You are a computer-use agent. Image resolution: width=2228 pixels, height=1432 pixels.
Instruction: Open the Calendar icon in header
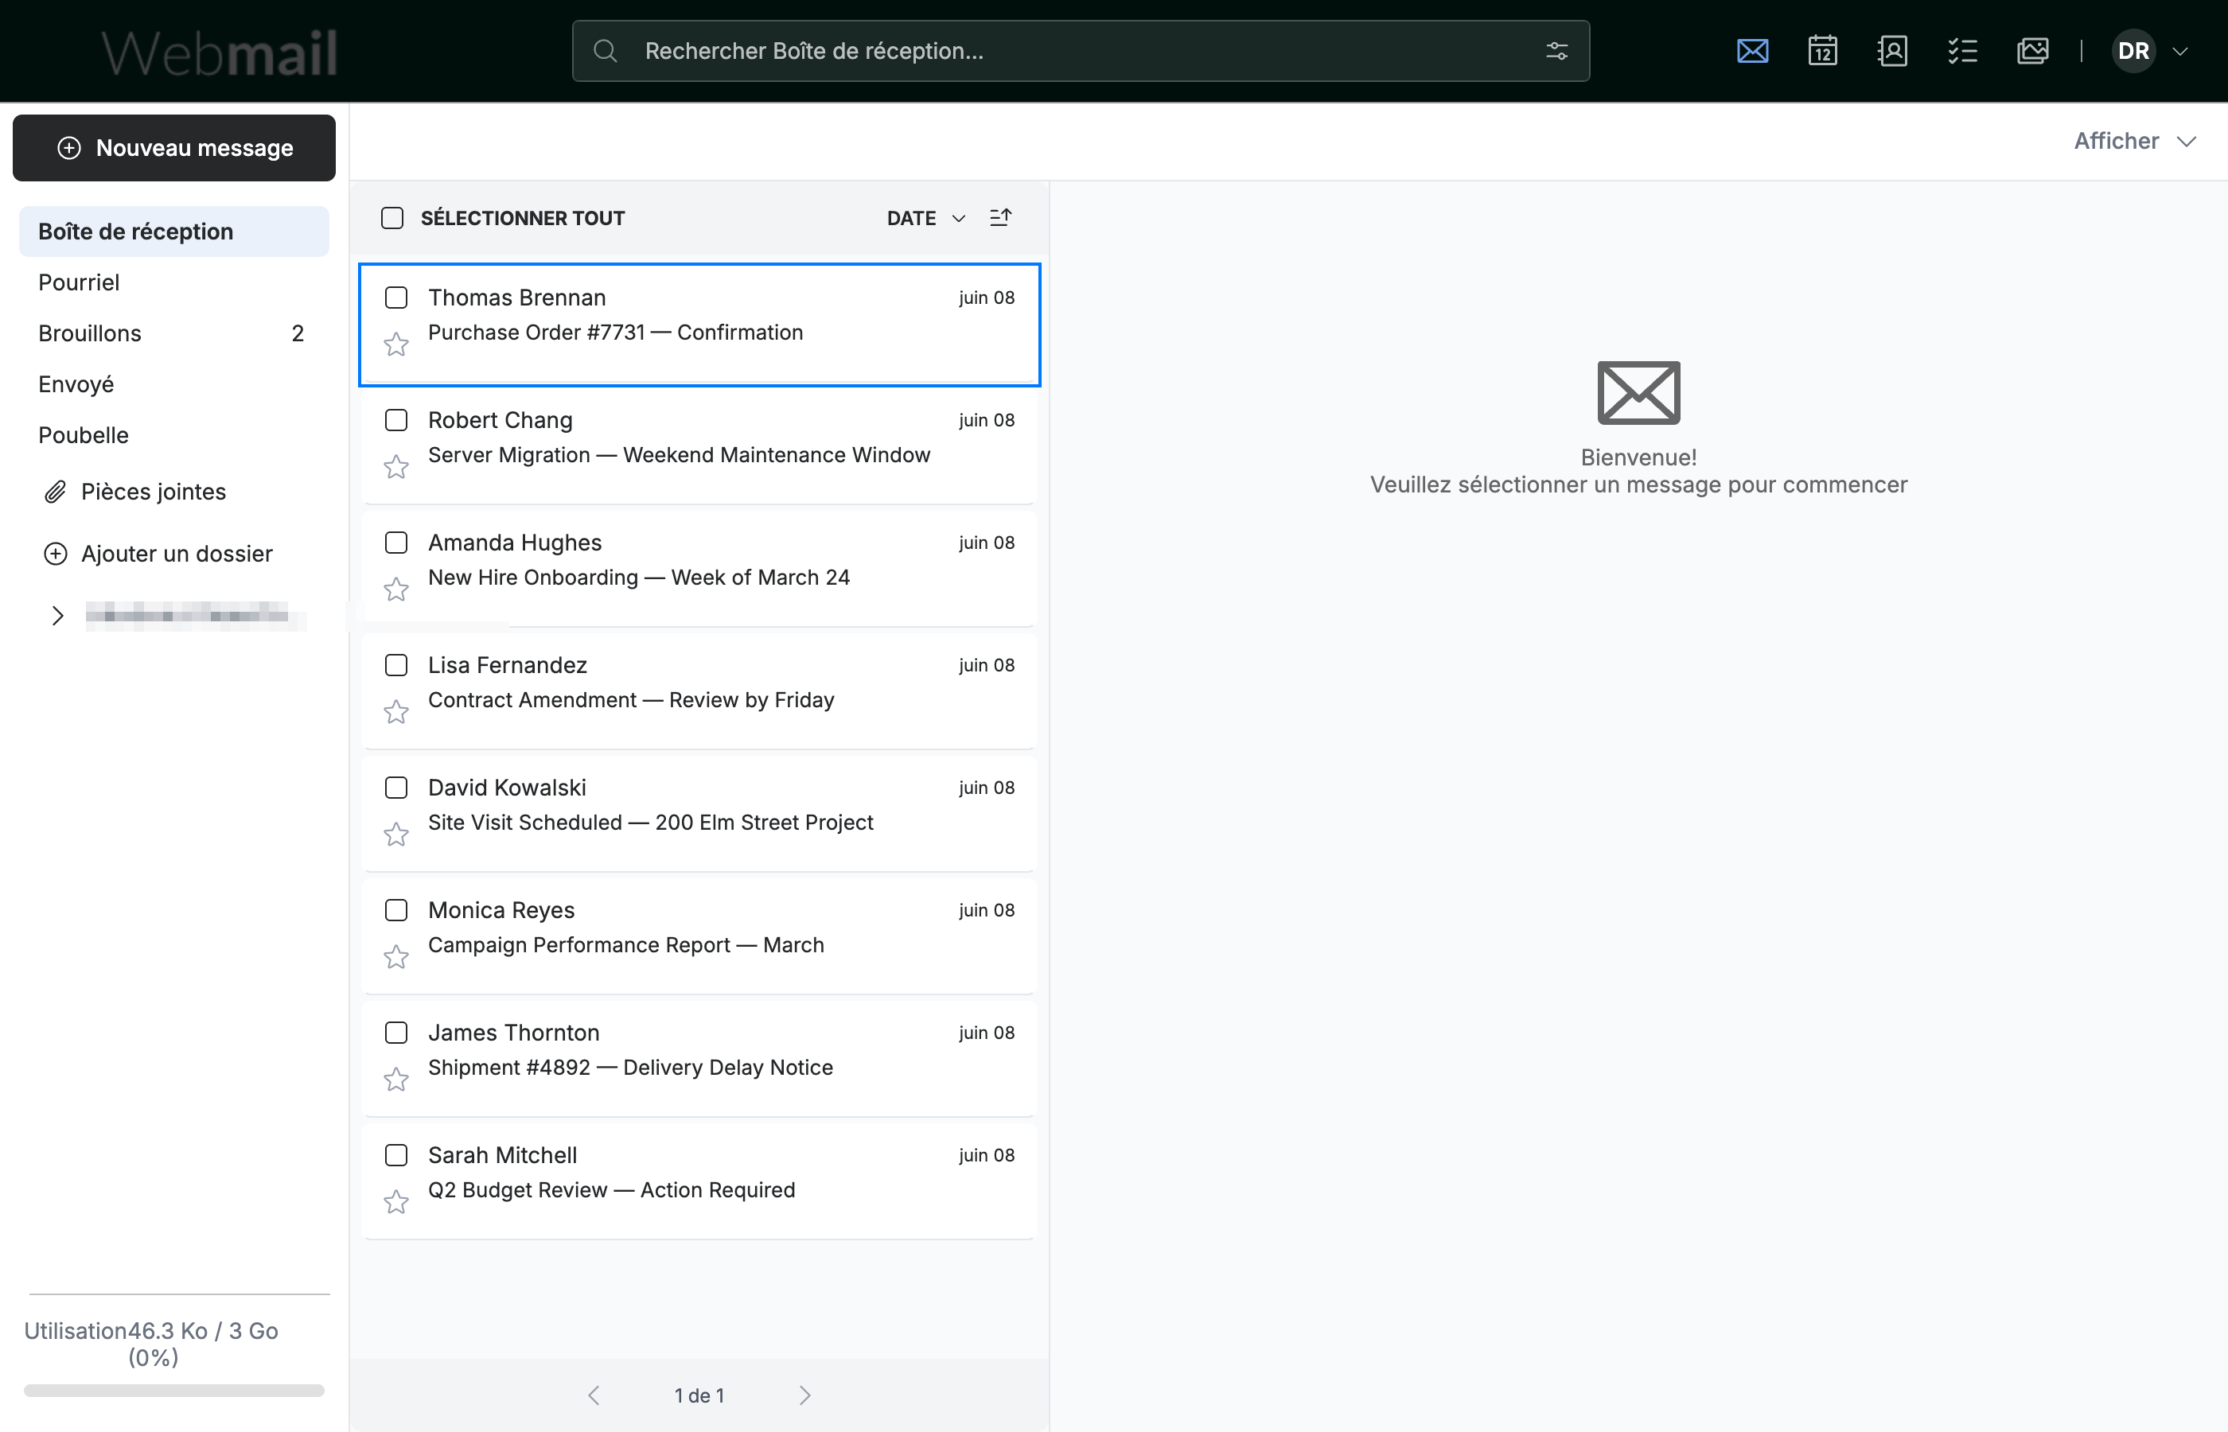click(x=1822, y=51)
